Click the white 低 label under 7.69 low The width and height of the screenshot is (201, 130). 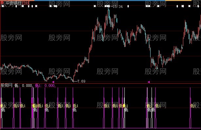[75, 110]
